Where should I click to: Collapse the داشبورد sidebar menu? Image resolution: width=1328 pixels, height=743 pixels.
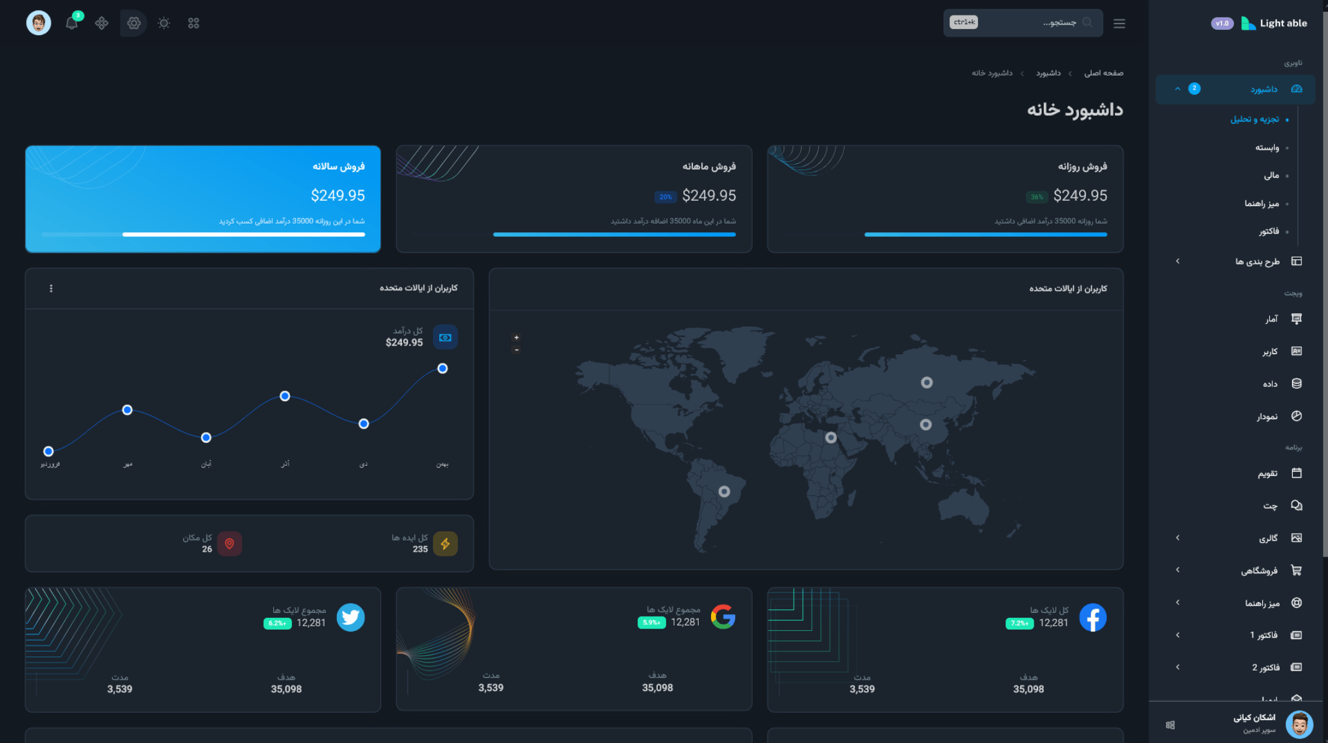coord(1235,89)
